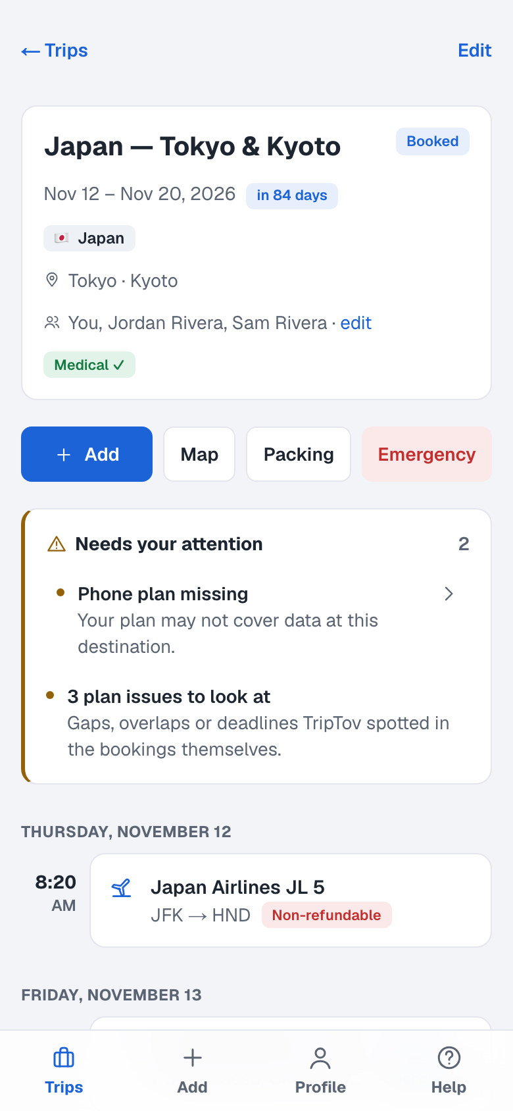Click the edit link next to travelers
513x1111 pixels.
coord(356,323)
